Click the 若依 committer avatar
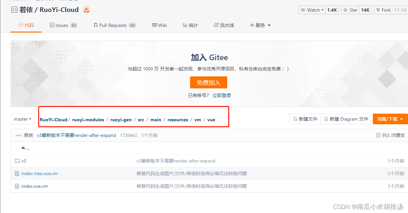Image resolution: width=408 pixels, height=213 pixels. click(x=18, y=136)
